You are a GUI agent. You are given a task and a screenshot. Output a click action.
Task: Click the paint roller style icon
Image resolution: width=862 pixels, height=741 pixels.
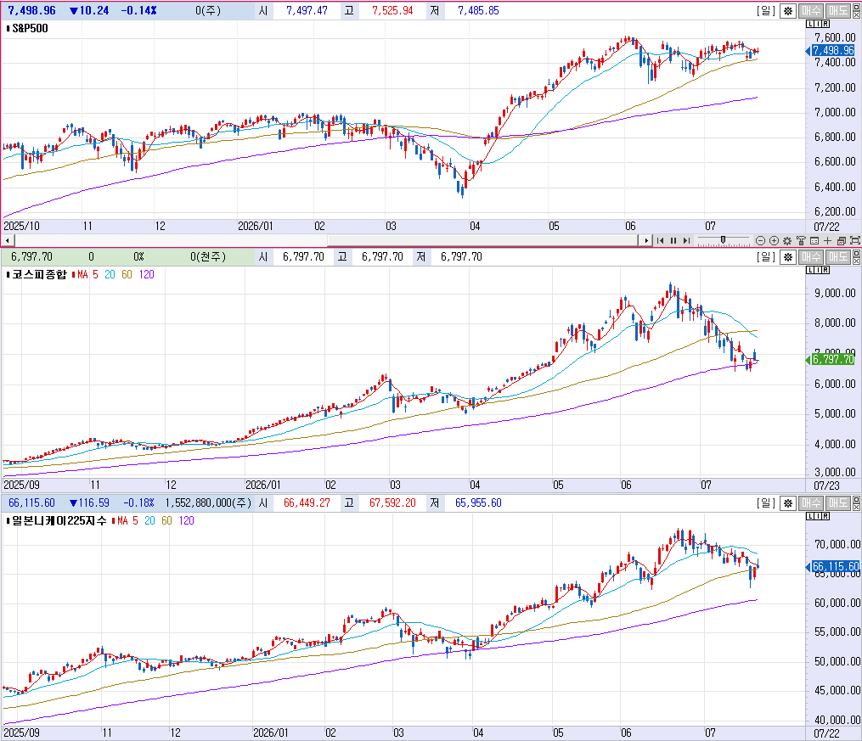[x=801, y=240]
